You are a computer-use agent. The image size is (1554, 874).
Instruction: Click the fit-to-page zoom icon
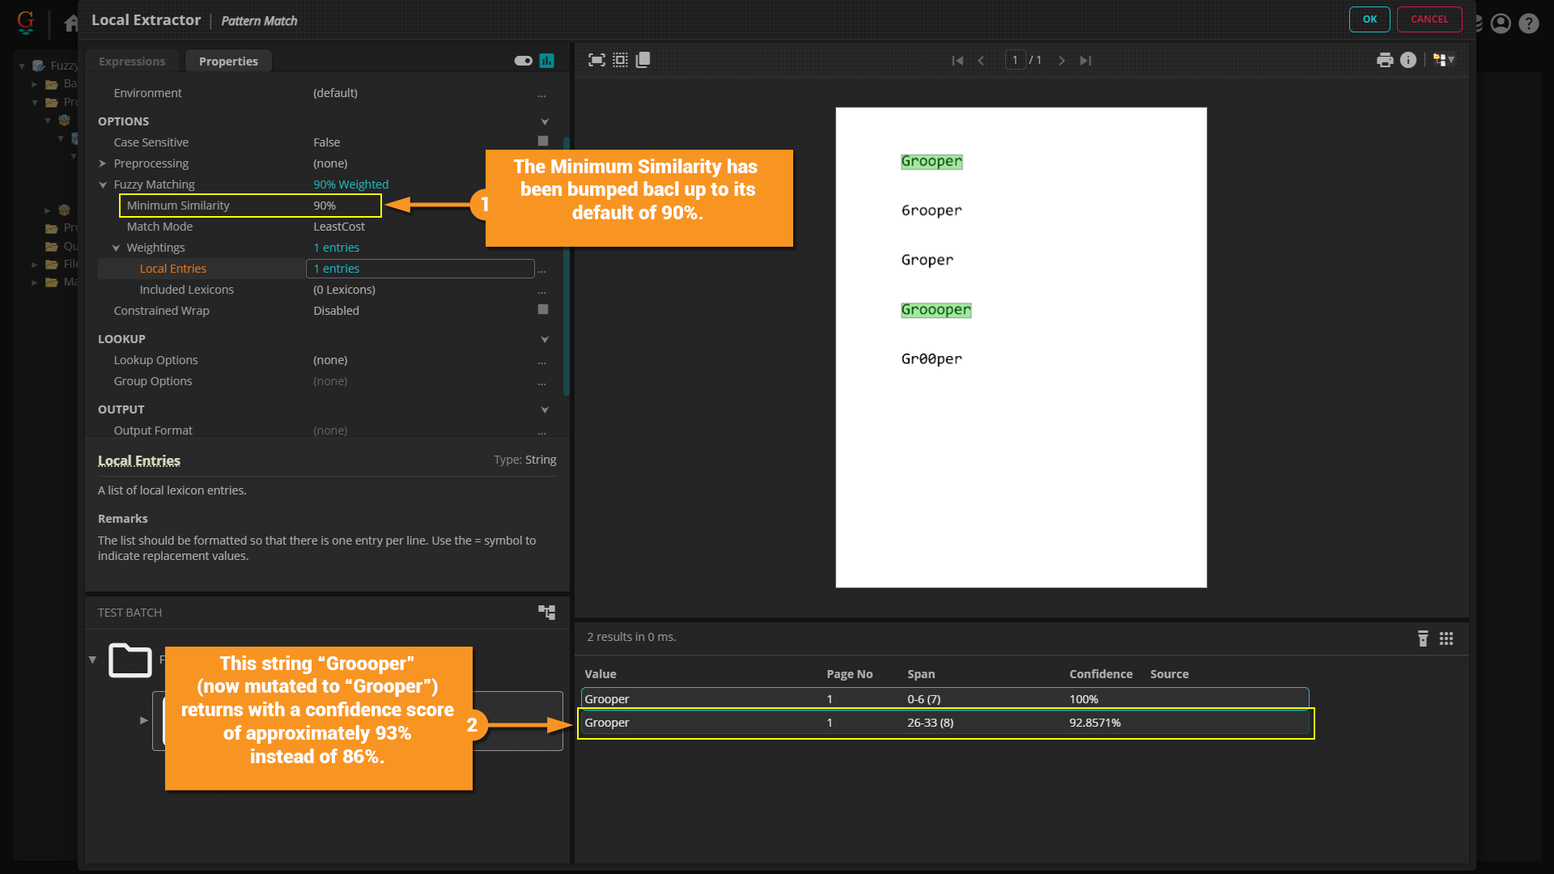click(597, 60)
